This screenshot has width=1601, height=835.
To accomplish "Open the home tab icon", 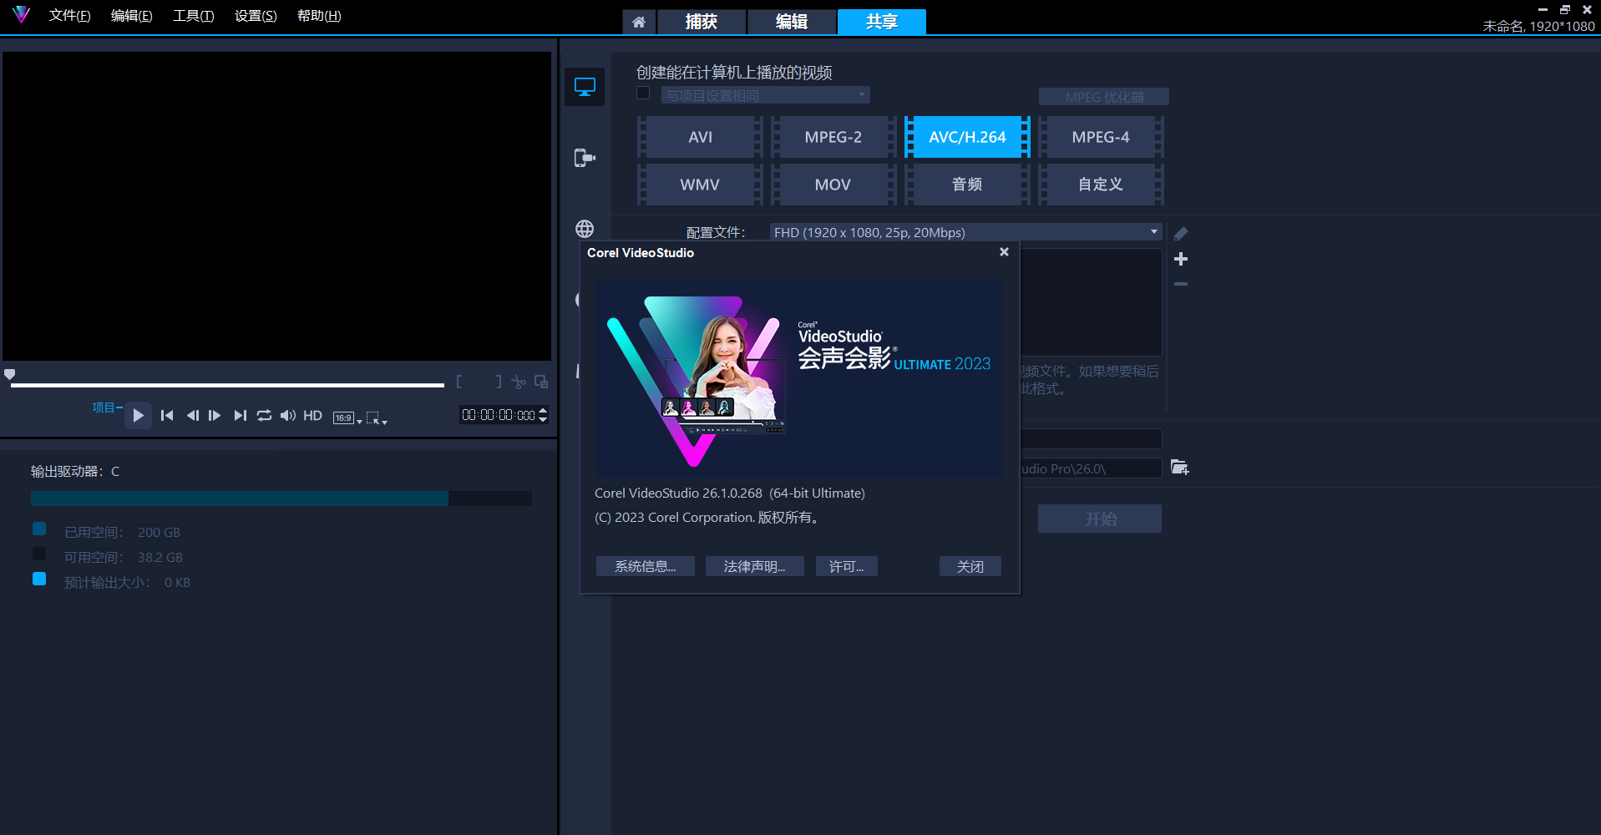I will tap(639, 22).
